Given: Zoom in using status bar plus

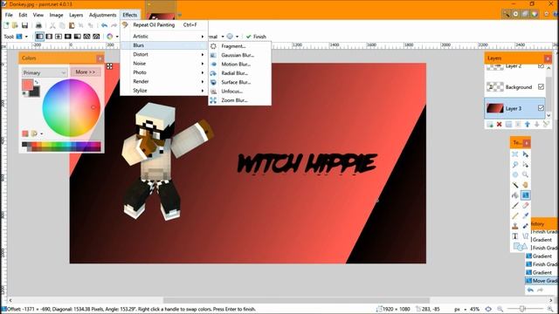Looking at the screenshot, I should (x=550, y=309).
